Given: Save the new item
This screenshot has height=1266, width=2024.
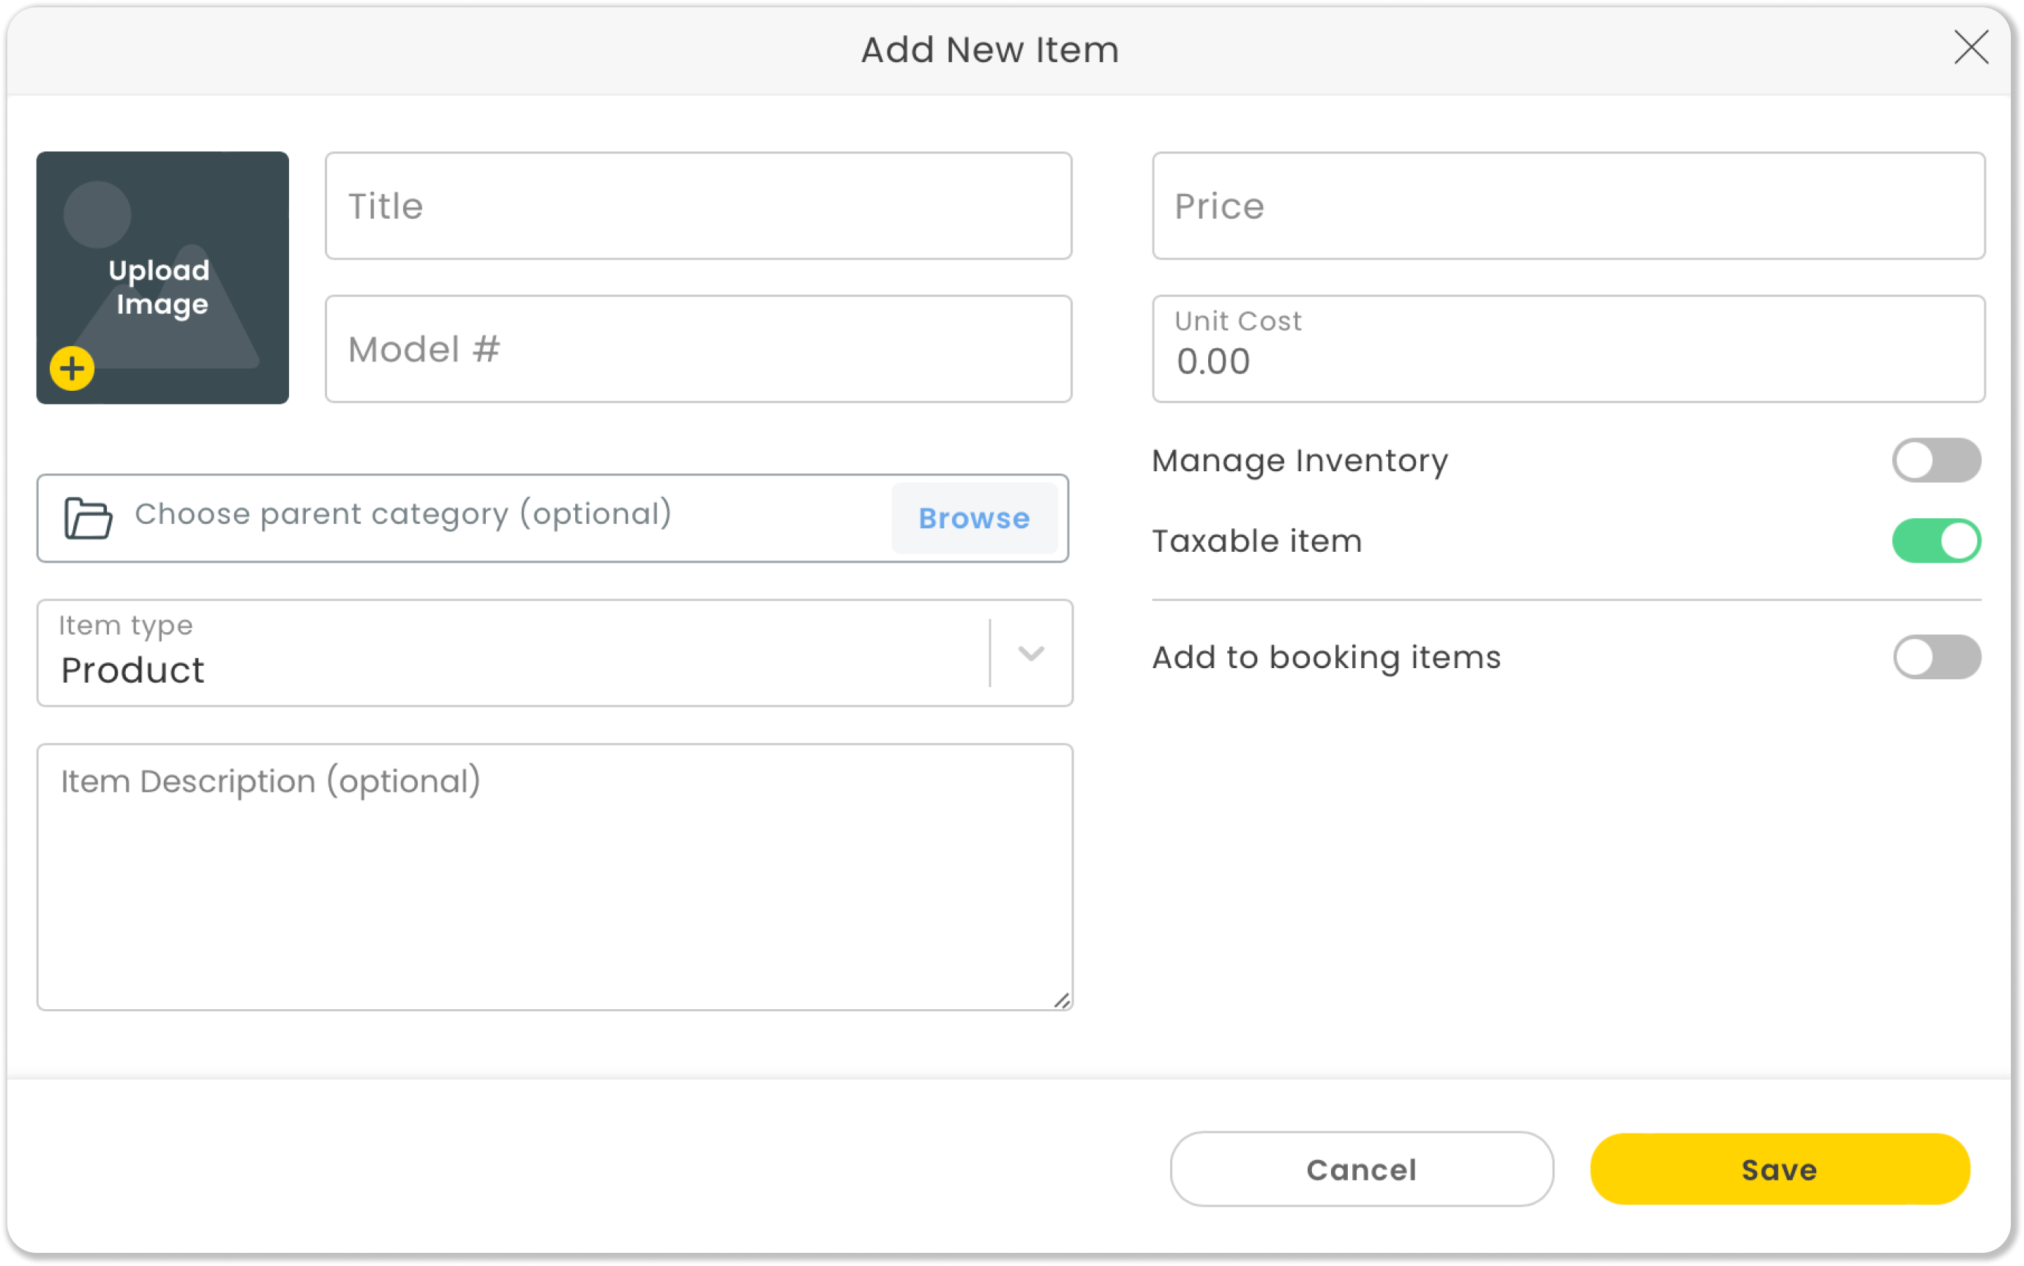Looking at the screenshot, I should coord(1779,1169).
